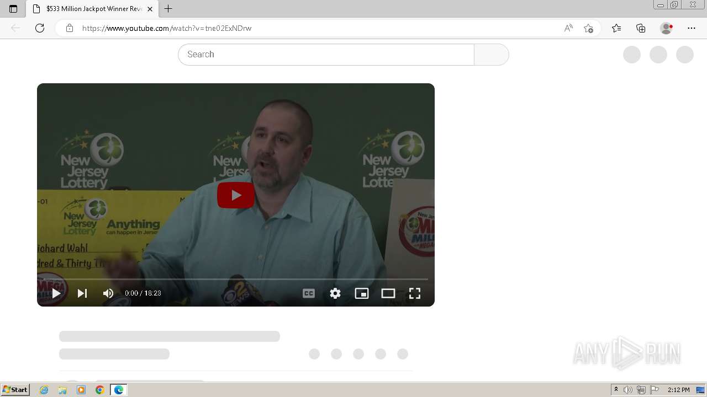The width and height of the screenshot is (707, 397).
Task: Open the Favorites list
Action: (x=616, y=28)
